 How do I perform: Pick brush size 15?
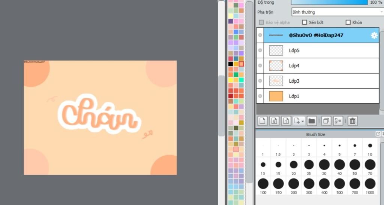[278, 167]
